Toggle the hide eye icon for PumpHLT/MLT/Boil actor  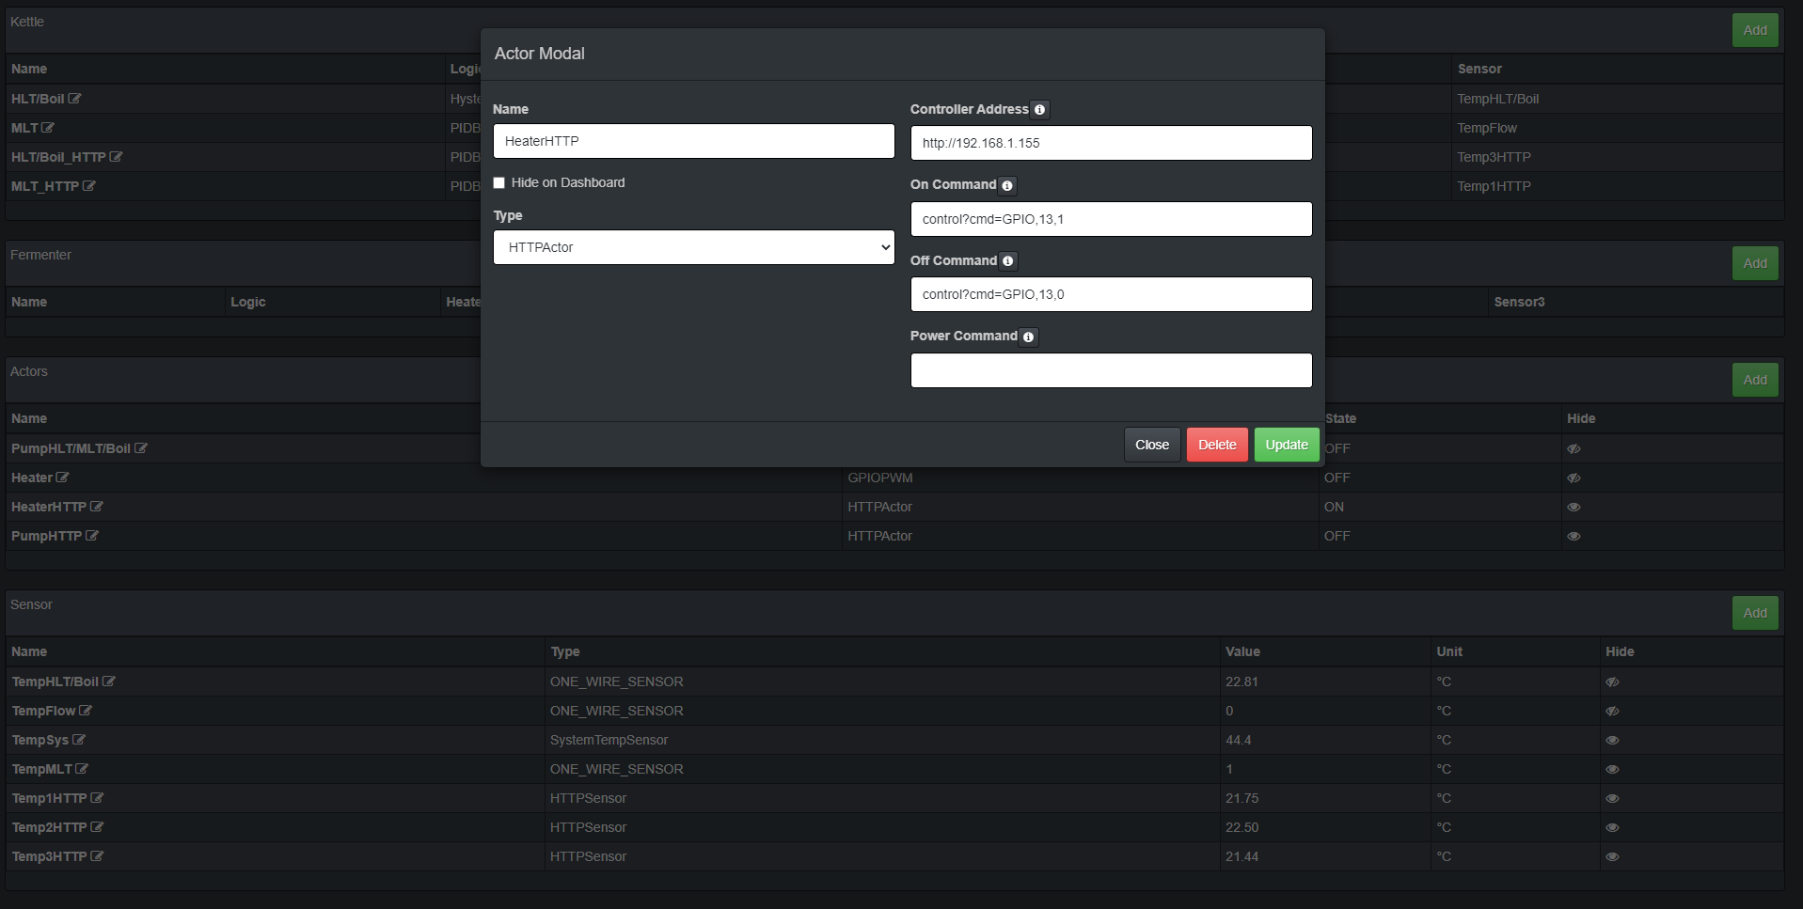[x=1574, y=449]
